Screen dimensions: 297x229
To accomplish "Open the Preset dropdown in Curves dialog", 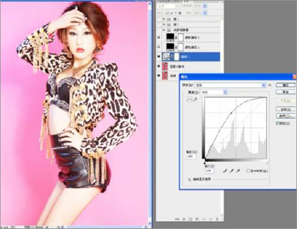I will pyautogui.click(x=230, y=85).
